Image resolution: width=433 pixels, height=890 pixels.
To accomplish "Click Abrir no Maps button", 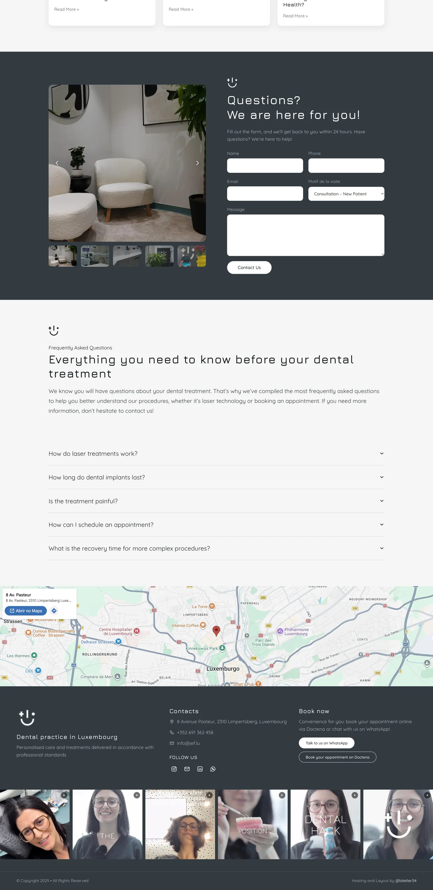I will coord(26,611).
